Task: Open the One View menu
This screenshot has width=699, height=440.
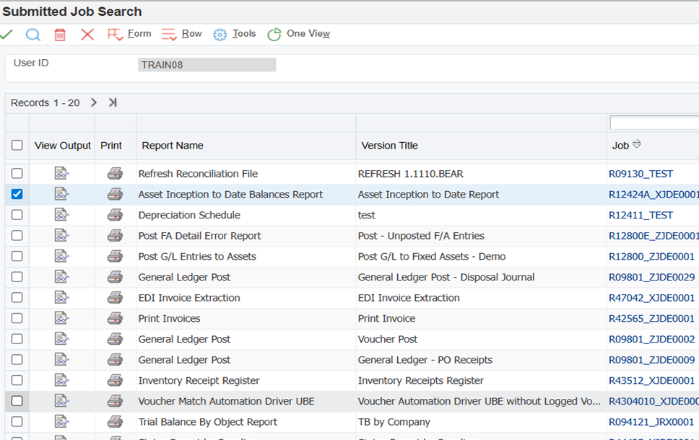Action: click(x=299, y=35)
